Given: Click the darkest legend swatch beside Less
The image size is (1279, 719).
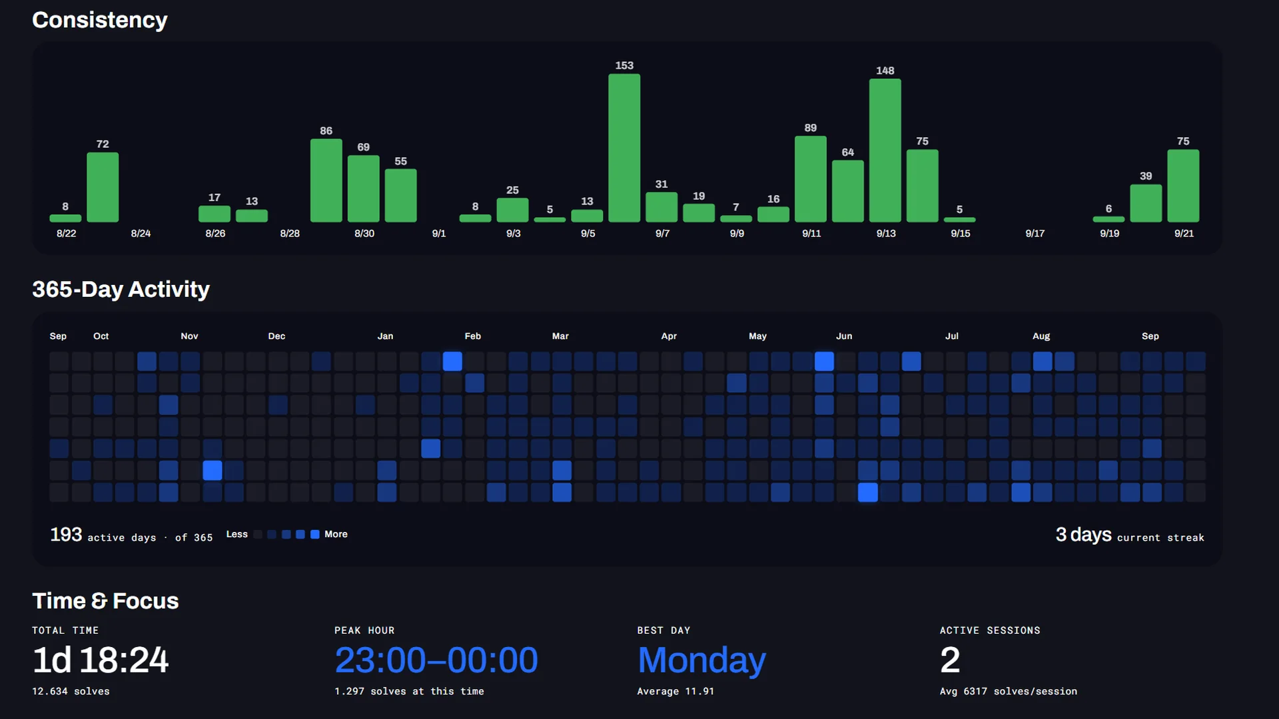Looking at the screenshot, I should [258, 535].
